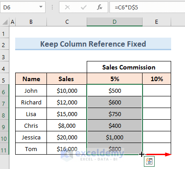Select the $500 commission cell

point(114,91)
